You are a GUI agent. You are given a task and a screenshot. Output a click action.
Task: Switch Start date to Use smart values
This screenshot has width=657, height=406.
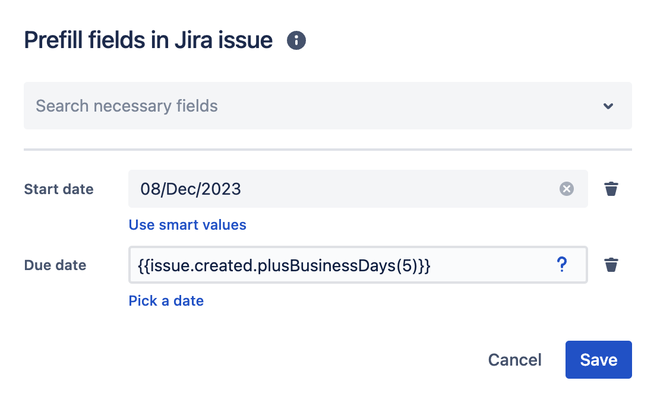tap(187, 225)
